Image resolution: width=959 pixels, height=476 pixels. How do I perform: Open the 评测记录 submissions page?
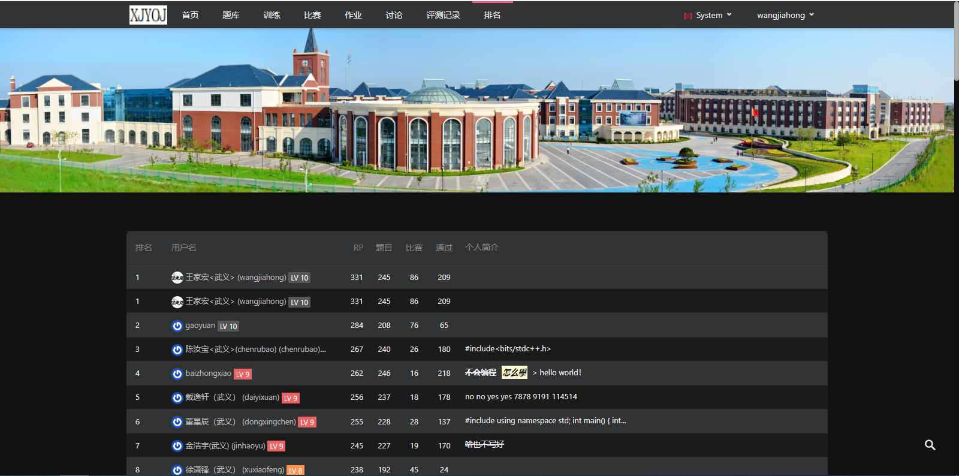[x=443, y=15]
